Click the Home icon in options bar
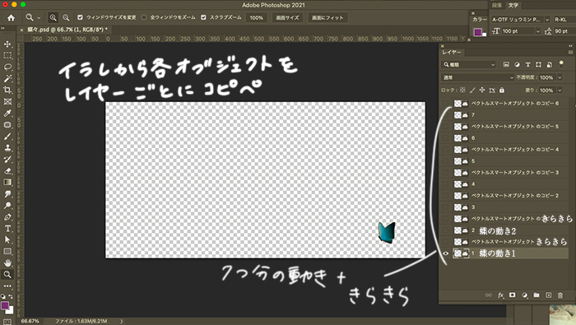576x325 pixels. point(11,17)
